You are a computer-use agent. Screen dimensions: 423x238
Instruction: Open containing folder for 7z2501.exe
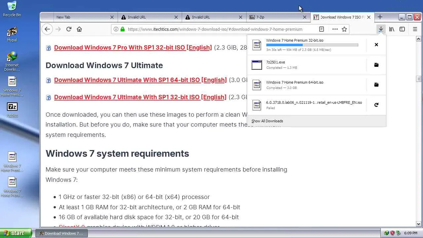coord(376,65)
